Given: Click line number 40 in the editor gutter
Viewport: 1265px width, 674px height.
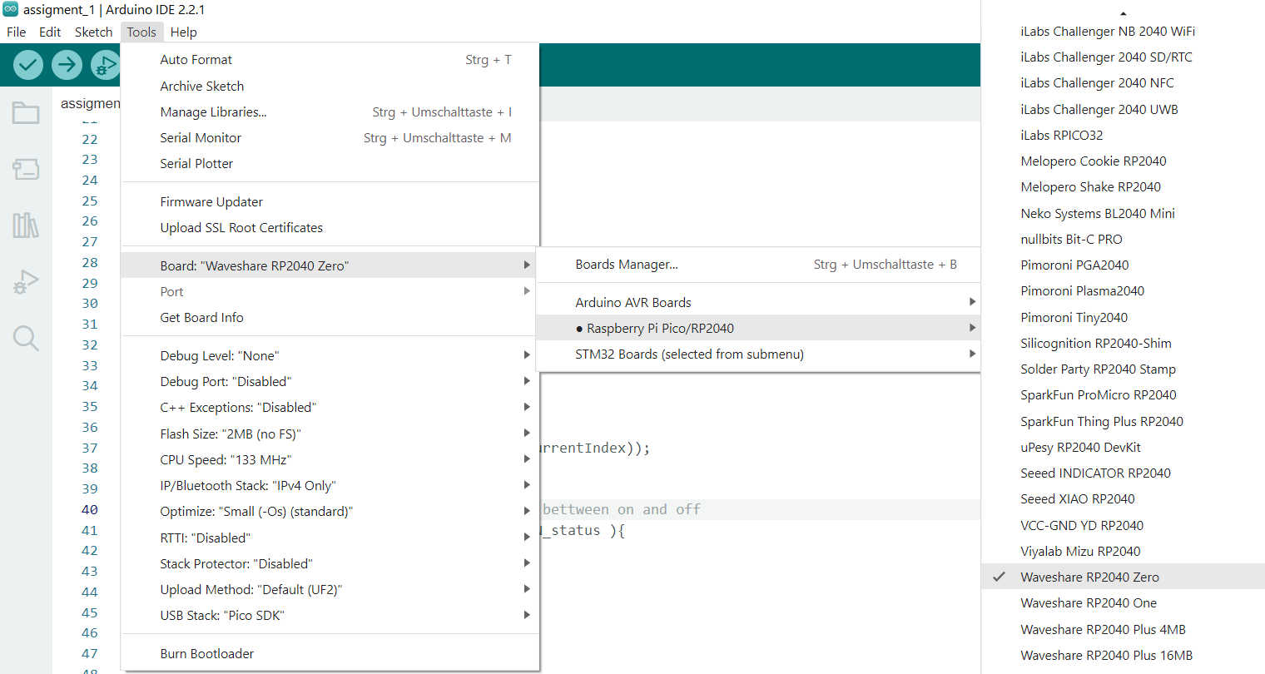Looking at the screenshot, I should [89, 509].
